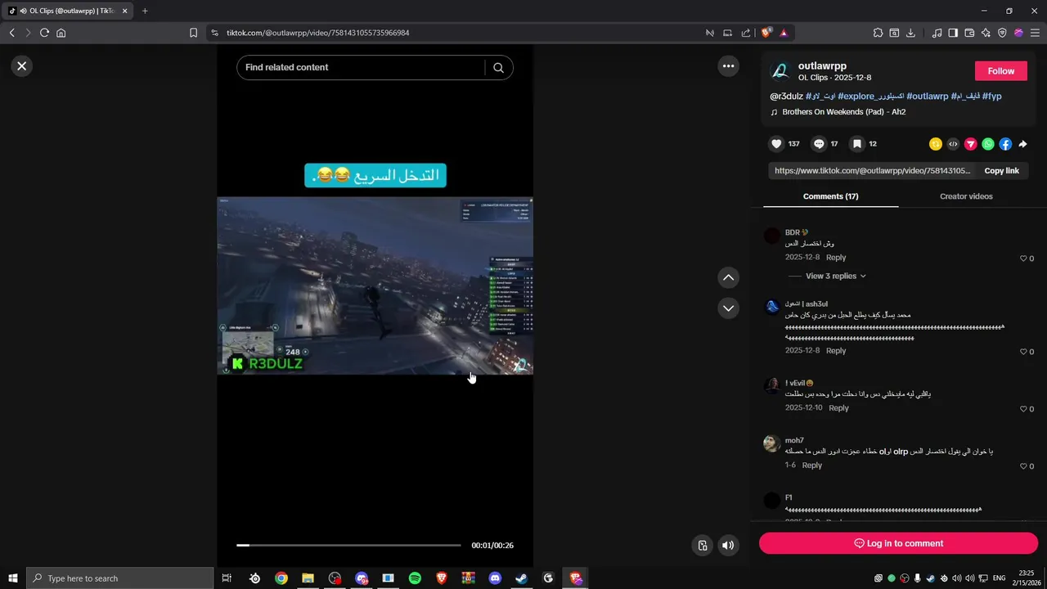Click the gameplay video to pause
The width and height of the screenshot is (1047, 589).
pyautogui.click(x=375, y=286)
